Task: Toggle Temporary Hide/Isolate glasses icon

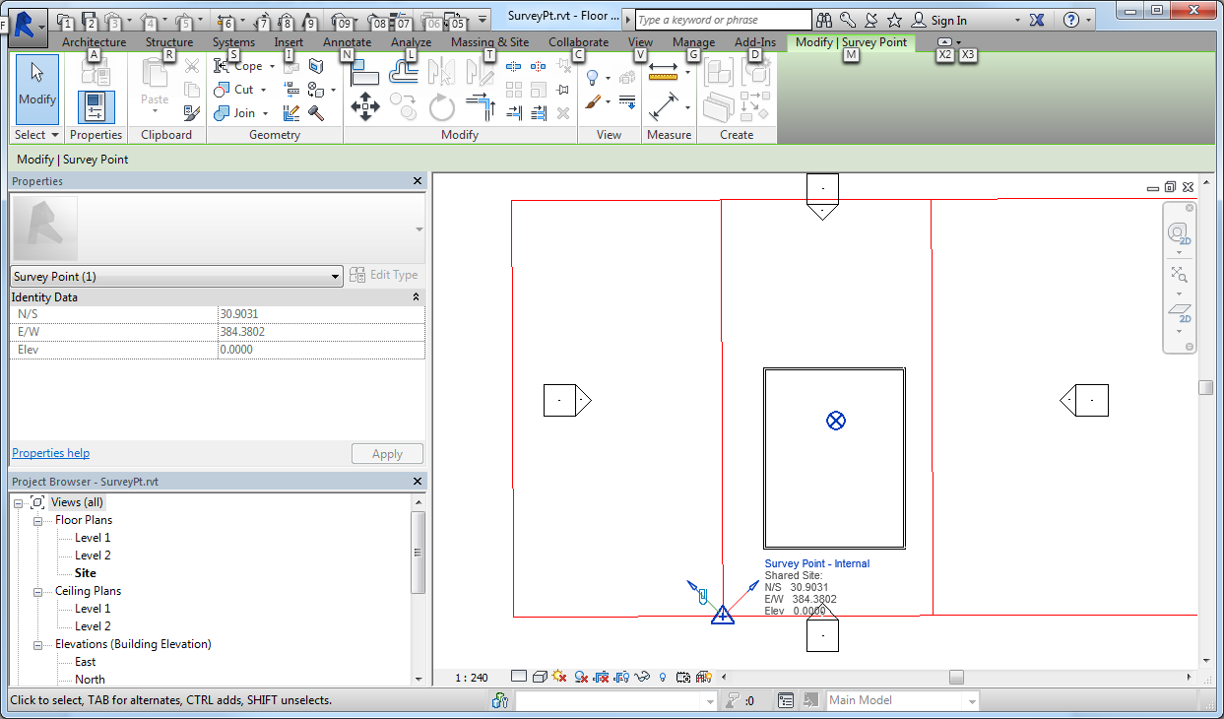Action: (x=644, y=677)
